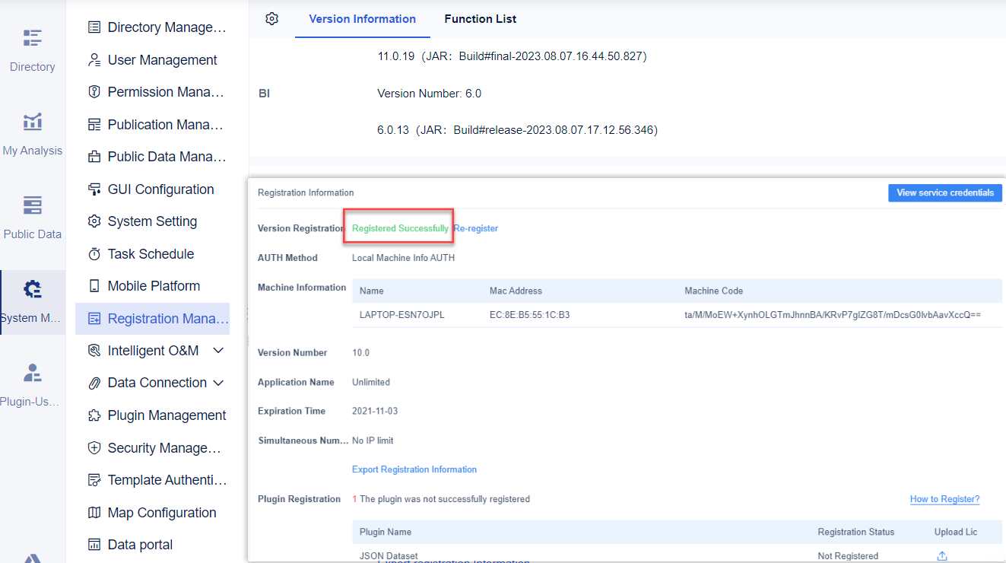Click the upload license icon for JSON Dataset

(x=942, y=555)
